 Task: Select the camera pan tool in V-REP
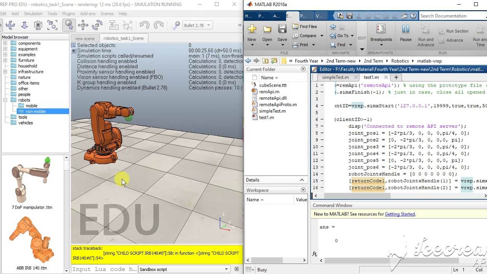[x=10, y=25]
